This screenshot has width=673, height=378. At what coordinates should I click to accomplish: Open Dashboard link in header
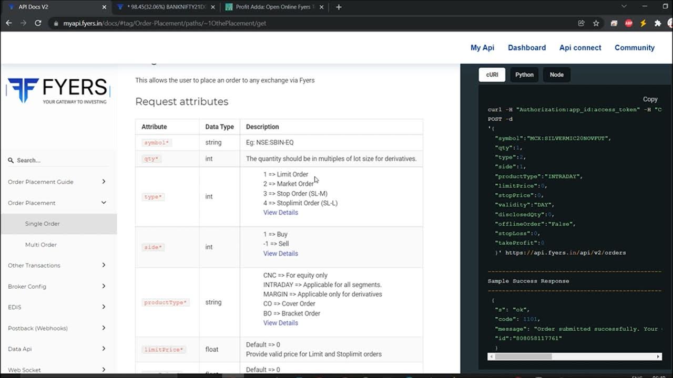[x=527, y=47]
